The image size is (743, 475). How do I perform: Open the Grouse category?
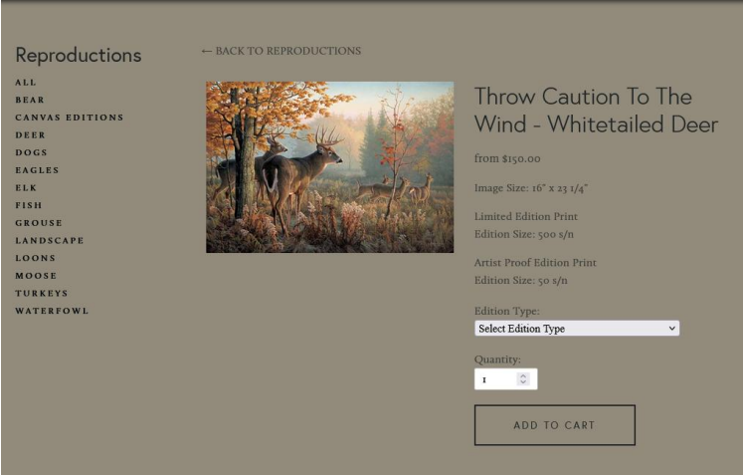point(39,223)
